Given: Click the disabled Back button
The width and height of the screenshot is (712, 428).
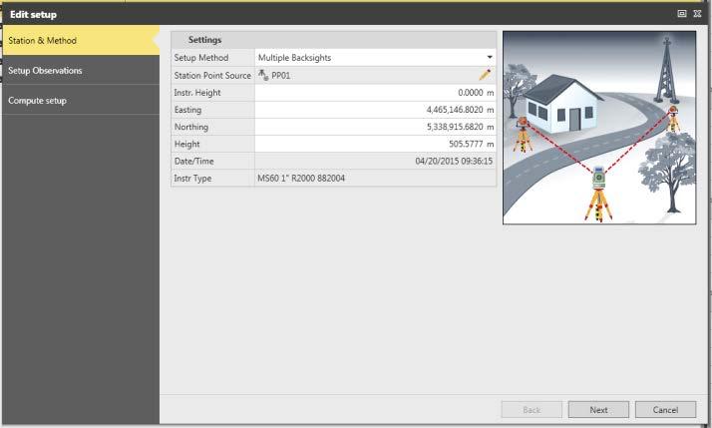Looking at the screenshot, I should coord(532,410).
